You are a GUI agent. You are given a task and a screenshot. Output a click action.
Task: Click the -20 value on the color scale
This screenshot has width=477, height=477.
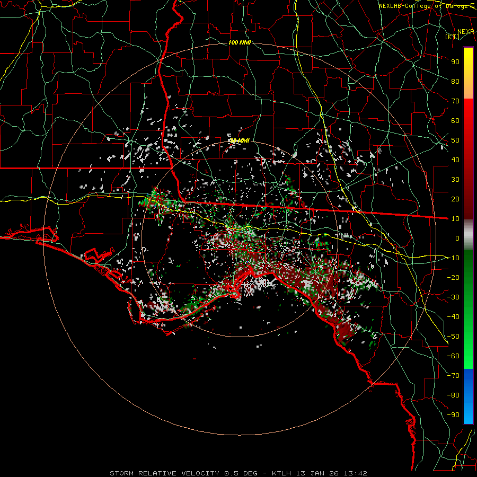[453, 277]
